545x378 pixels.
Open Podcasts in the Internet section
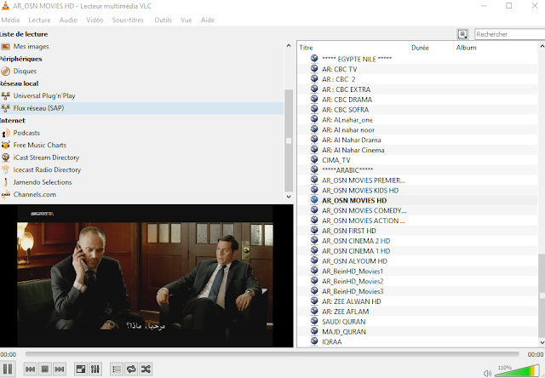click(x=142, y=133)
